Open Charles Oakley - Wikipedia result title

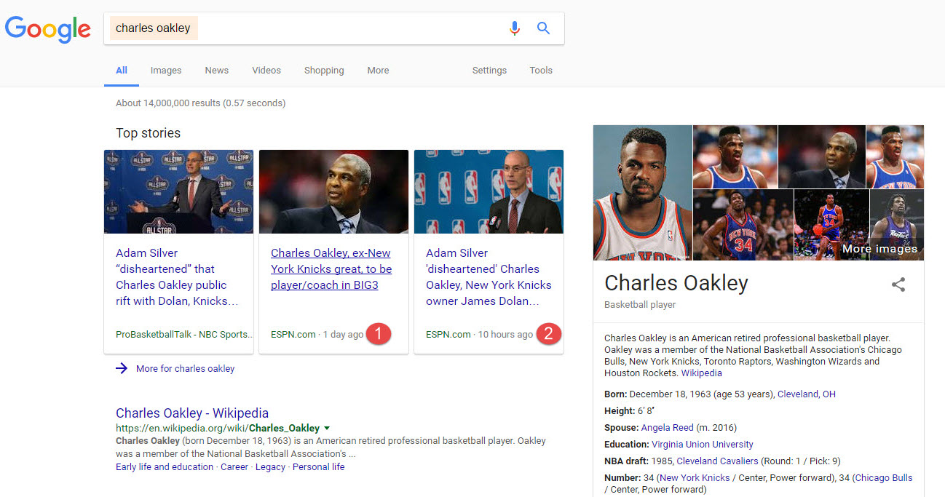(x=192, y=413)
